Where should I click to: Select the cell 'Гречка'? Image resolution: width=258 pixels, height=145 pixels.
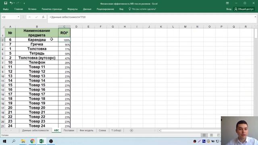pos(37,44)
